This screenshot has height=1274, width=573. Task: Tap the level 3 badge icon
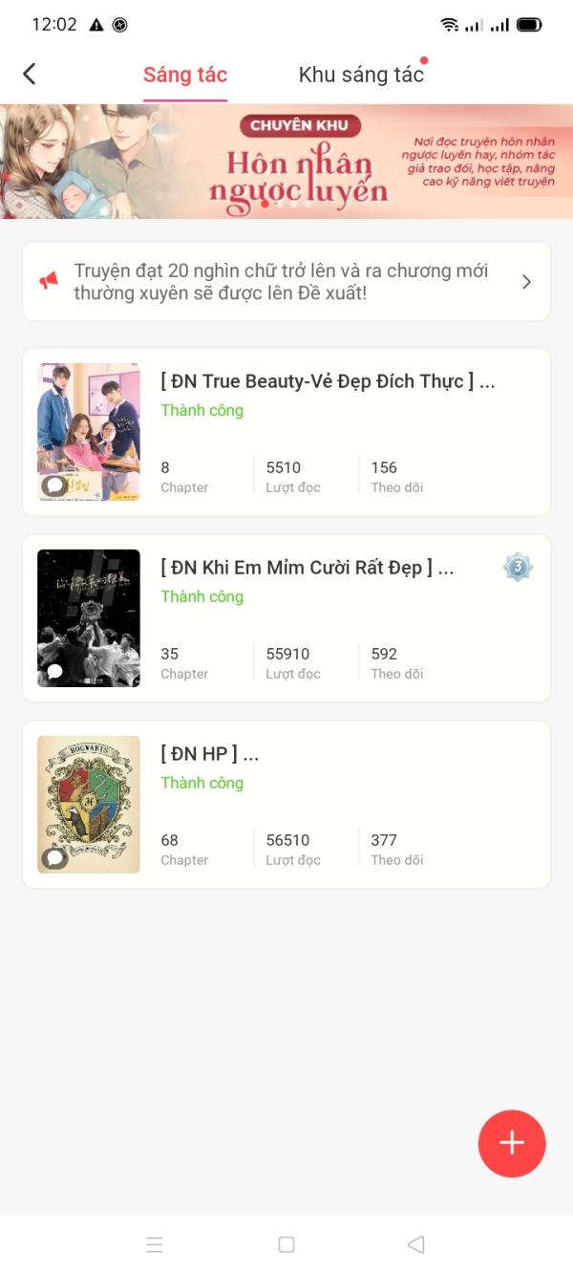(x=518, y=567)
